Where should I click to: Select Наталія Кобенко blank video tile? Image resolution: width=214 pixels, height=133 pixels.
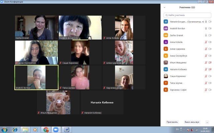point(102,102)
